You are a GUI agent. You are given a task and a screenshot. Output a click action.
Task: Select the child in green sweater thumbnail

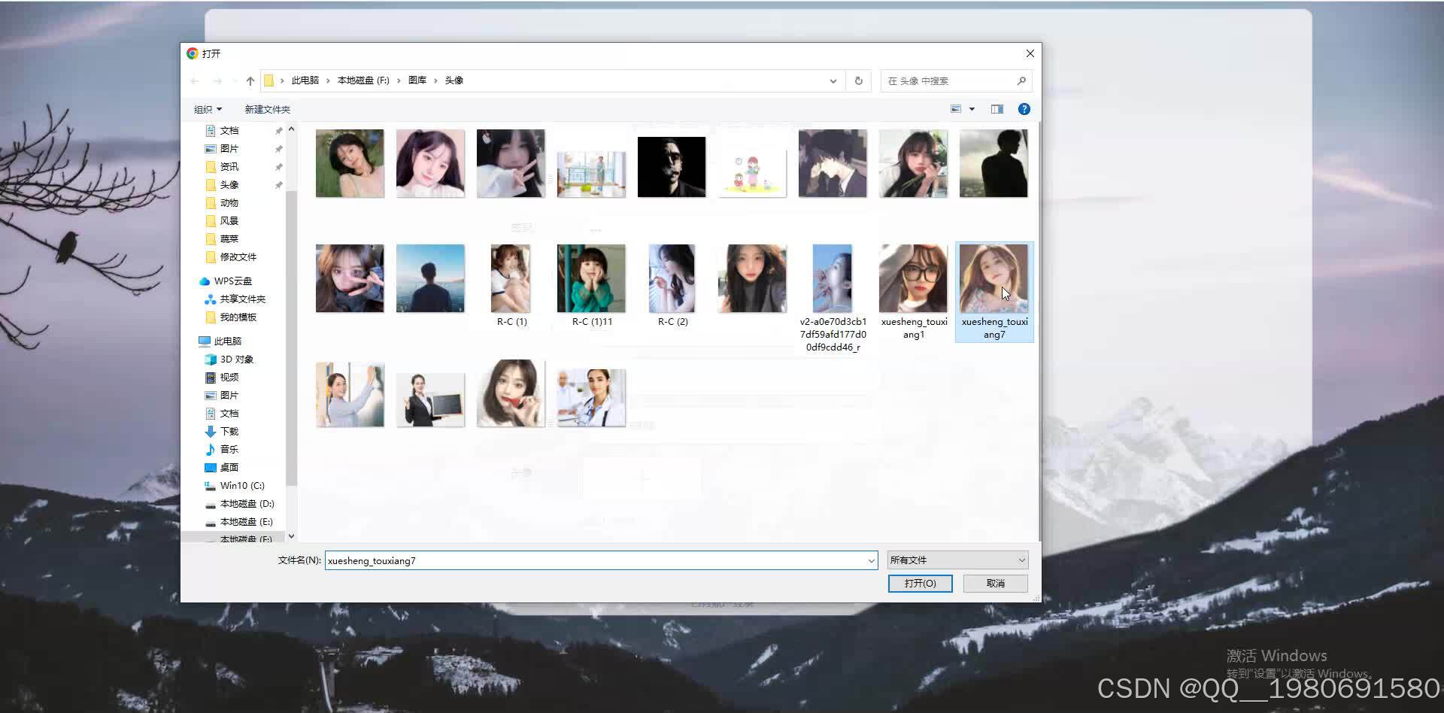point(591,278)
